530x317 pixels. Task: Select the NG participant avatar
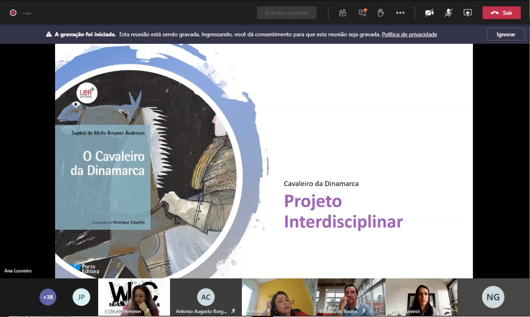[x=493, y=297]
